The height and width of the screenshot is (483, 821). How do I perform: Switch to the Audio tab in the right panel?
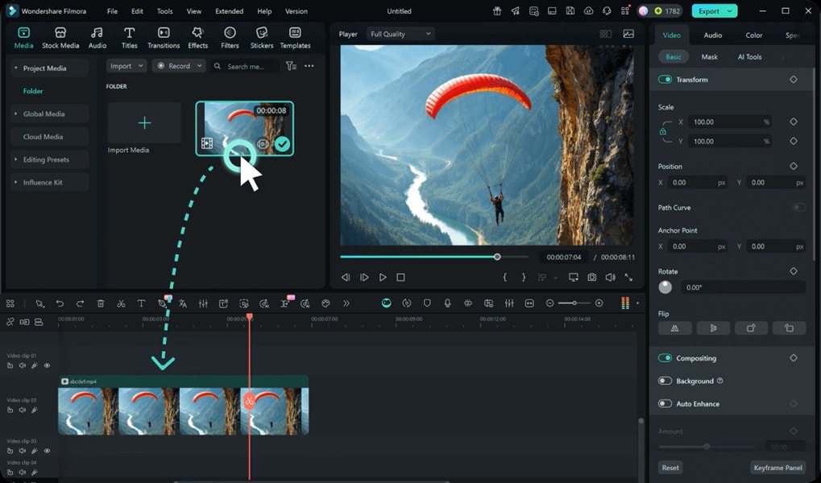712,35
